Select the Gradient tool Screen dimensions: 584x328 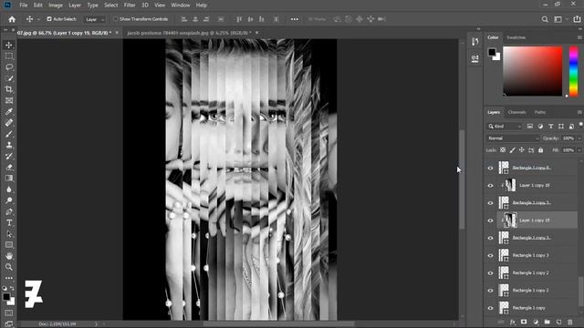point(9,179)
